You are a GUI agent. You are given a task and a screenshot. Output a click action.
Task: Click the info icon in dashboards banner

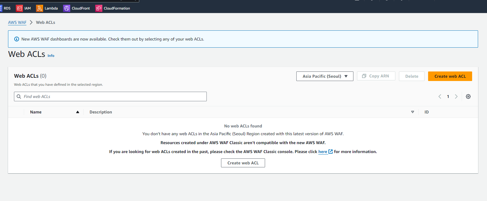[17, 39]
